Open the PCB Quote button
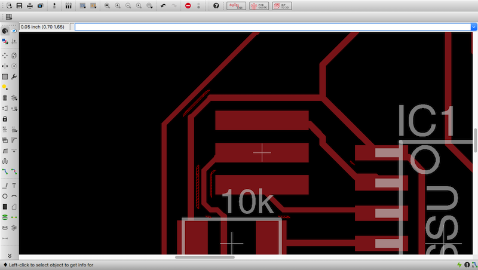This screenshot has height=270, width=478. coord(259,6)
